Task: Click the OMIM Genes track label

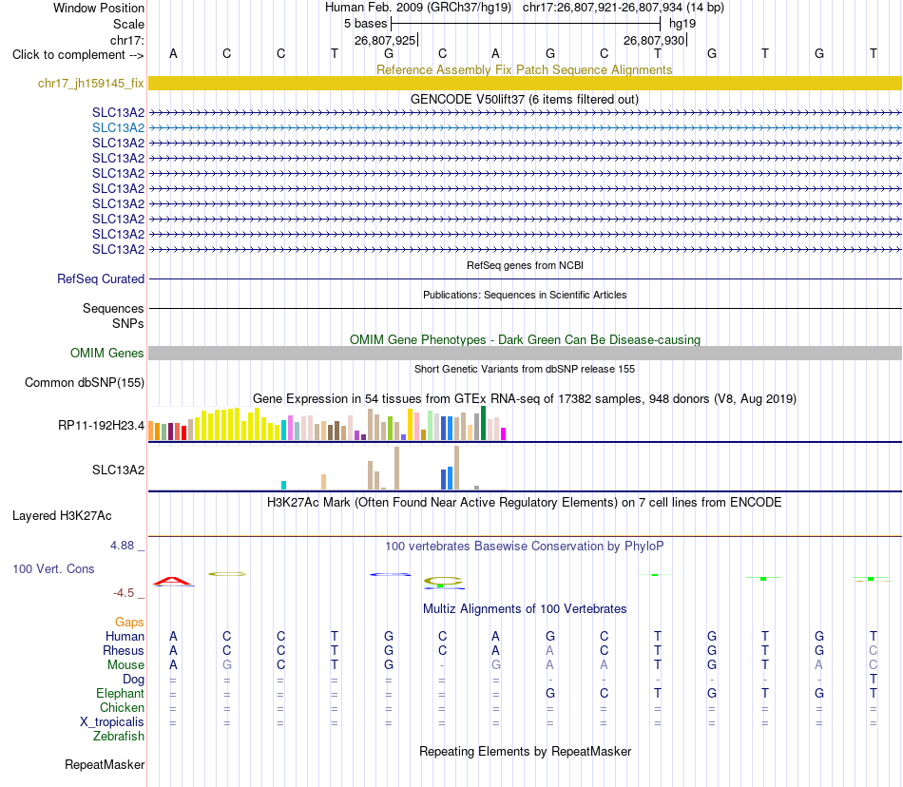Action: pyautogui.click(x=106, y=353)
